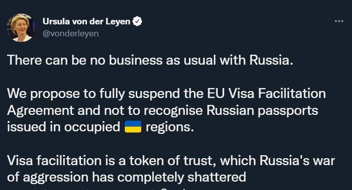Click the blue verified badge icon

pos(137,21)
